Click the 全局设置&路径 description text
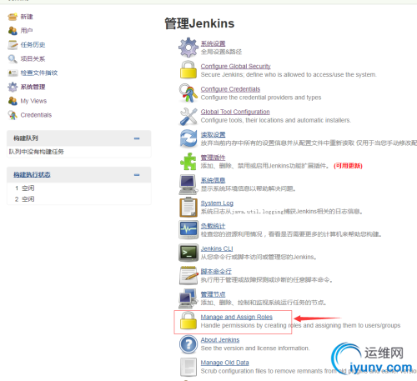 [221, 52]
